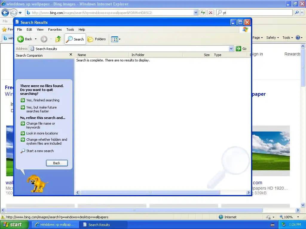This screenshot has width=306, height=229.
Task: Close the Search Companion pane
Action: 71,55
